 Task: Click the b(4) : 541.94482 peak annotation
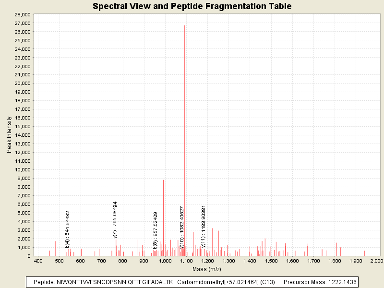(68, 229)
